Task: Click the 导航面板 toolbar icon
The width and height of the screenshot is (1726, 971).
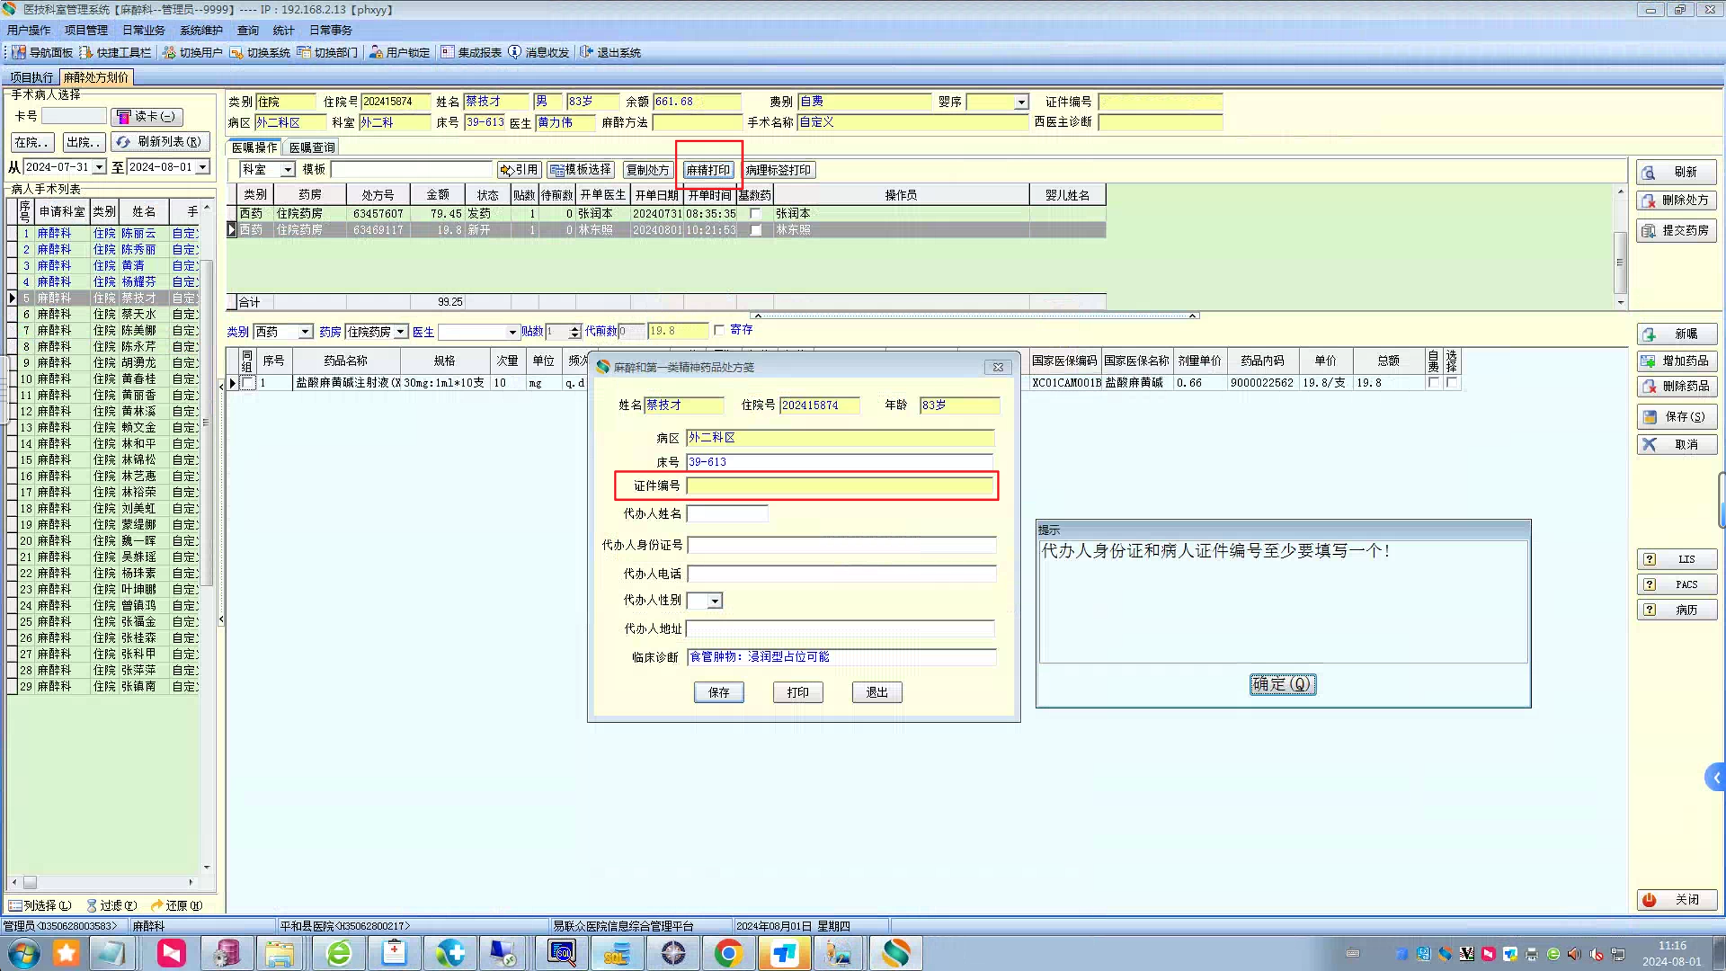Action: coord(19,52)
